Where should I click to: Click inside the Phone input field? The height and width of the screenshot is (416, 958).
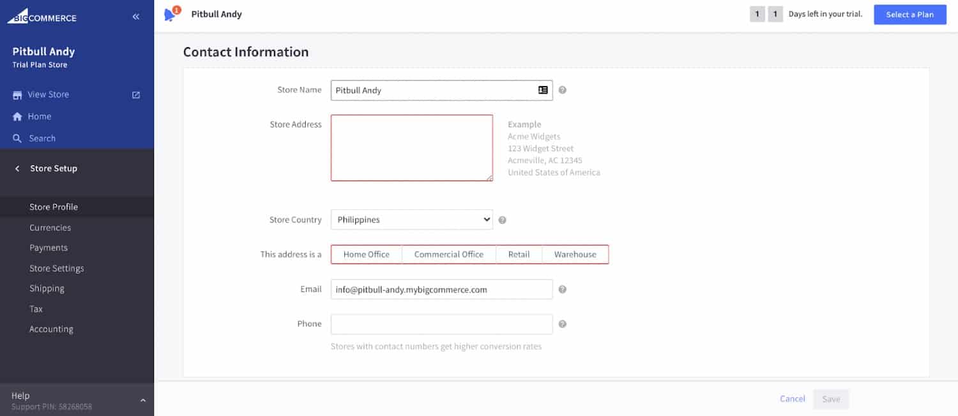coord(441,323)
